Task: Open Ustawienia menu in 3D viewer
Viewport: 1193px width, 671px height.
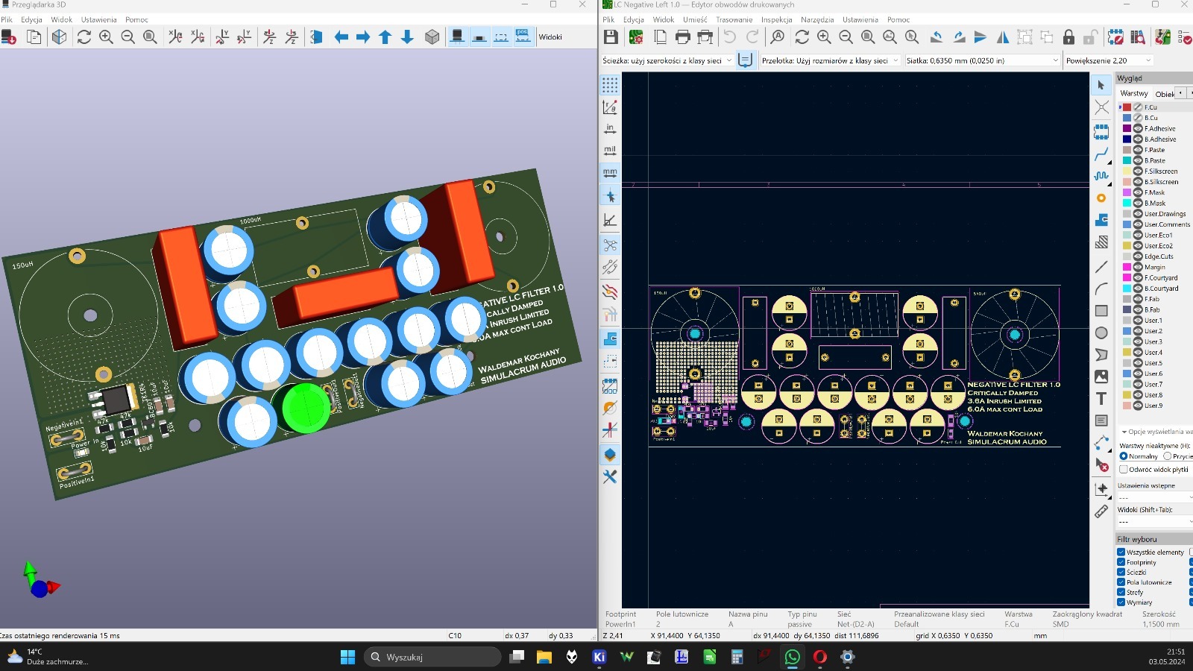Action: (98, 19)
